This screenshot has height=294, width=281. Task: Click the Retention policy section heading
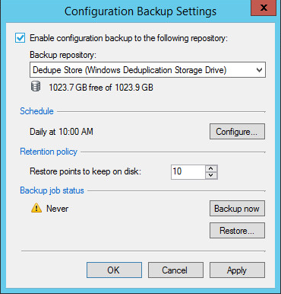point(49,152)
